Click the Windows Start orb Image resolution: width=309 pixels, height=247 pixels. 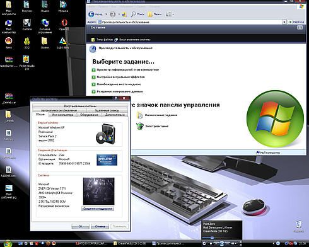click(x=8, y=243)
